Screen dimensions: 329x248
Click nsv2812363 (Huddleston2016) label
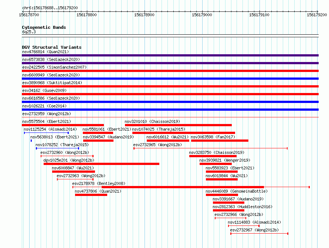click(x=242, y=207)
